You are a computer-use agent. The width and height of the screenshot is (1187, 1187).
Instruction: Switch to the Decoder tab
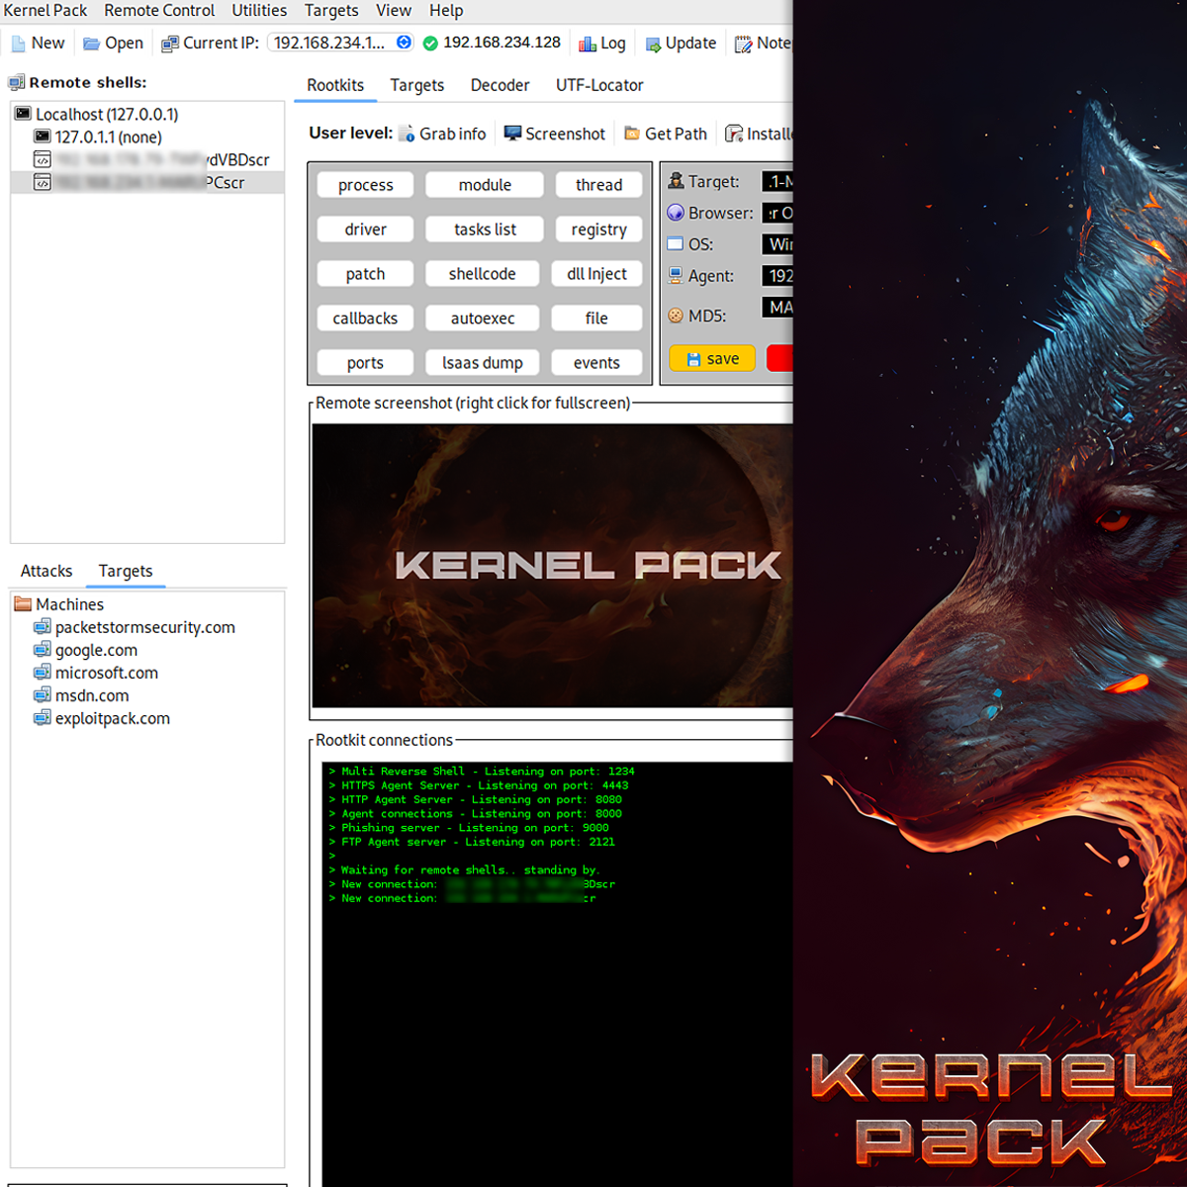click(500, 85)
